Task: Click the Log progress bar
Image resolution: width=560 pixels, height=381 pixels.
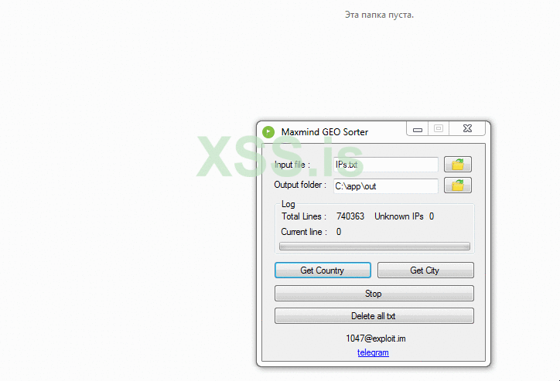Action: (x=374, y=247)
